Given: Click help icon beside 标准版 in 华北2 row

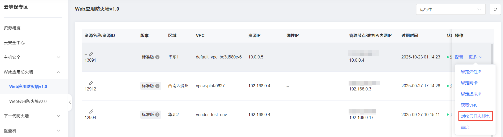Looking at the screenshot, I should pyautogui.click(x=157, y=115).
